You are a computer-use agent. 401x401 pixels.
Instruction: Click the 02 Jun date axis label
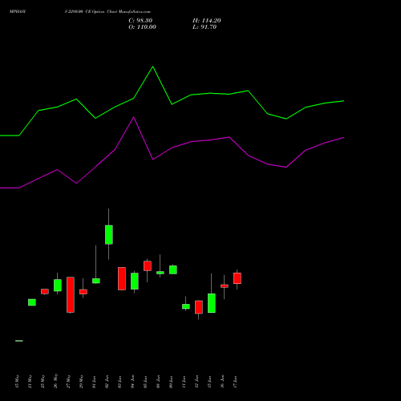pos(107,382)
